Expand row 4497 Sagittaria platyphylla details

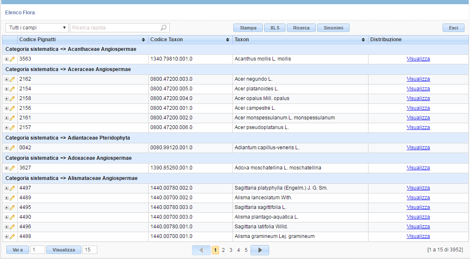(x=6, y=188)
